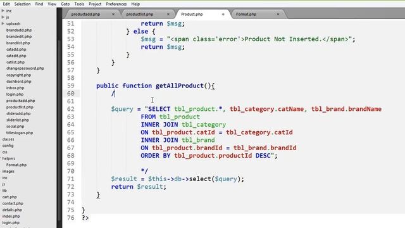Click line number 60 in gutter

[70, 94]
